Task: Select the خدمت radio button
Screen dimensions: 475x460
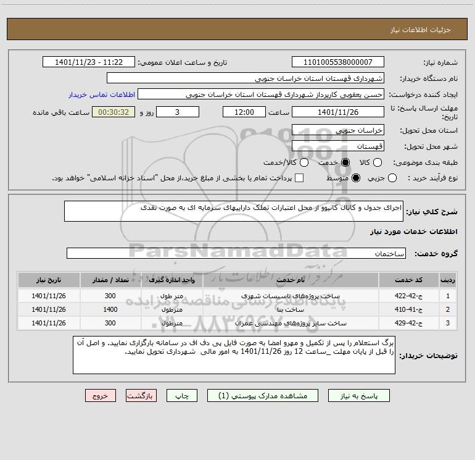Action: point(345,162)
